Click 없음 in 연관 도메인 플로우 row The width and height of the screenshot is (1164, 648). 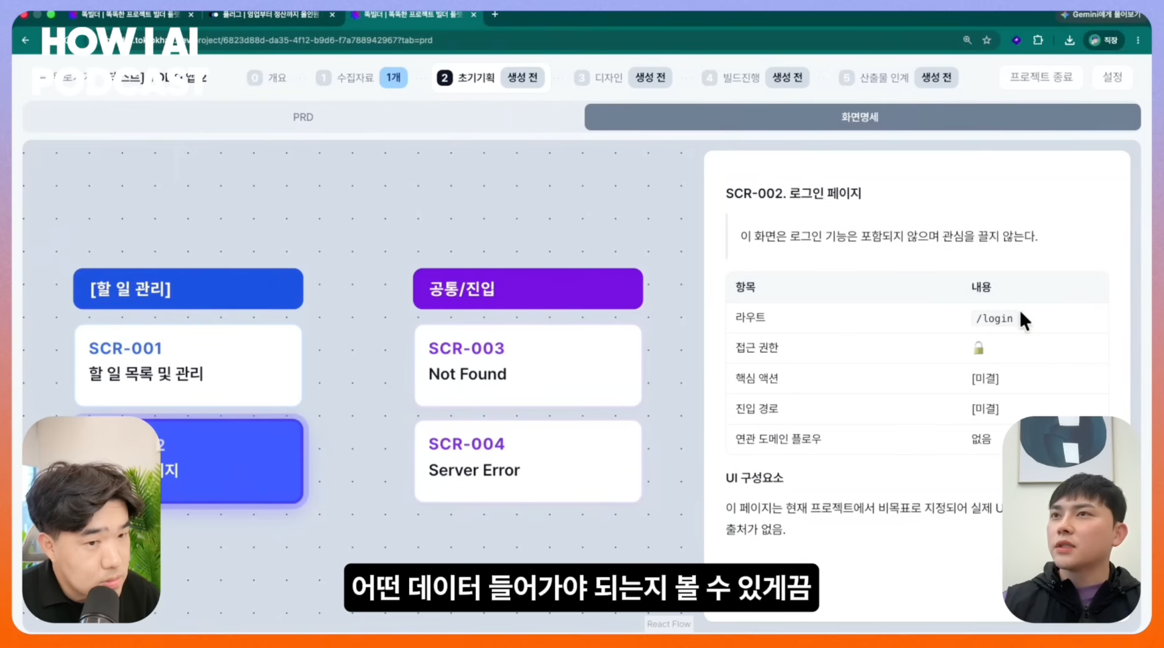(981, 439)
